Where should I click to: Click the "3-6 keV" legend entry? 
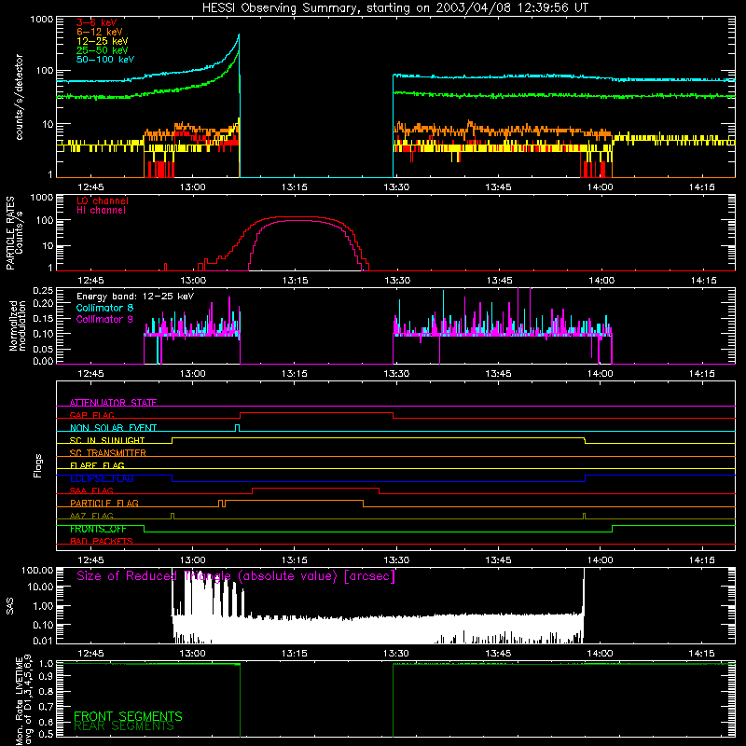97,22
